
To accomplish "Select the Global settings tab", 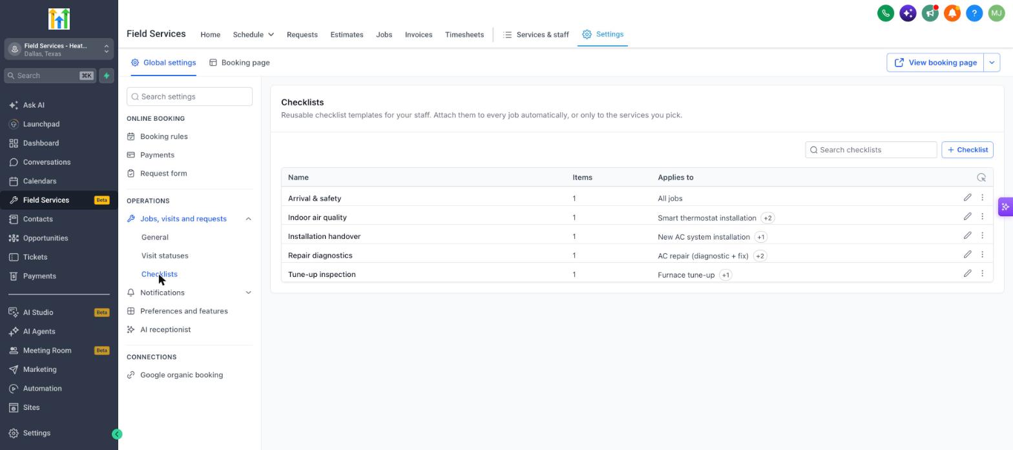I will tap(163, 63).
